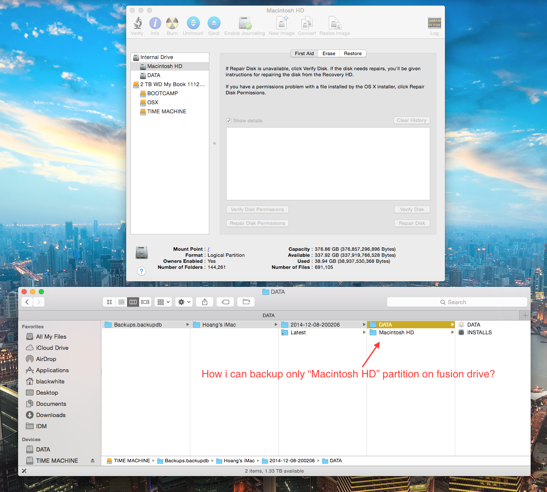This screenshot has height=492, width=547.
Task: Eject TIME MACHINE in Finder sidebar
Action: [x=93, y=461]
